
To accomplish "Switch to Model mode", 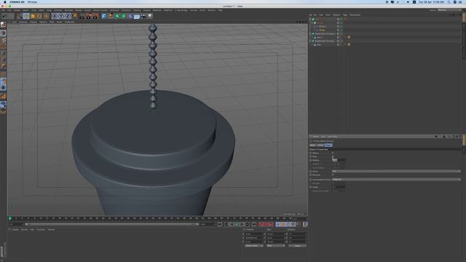I will coord(3,33).
